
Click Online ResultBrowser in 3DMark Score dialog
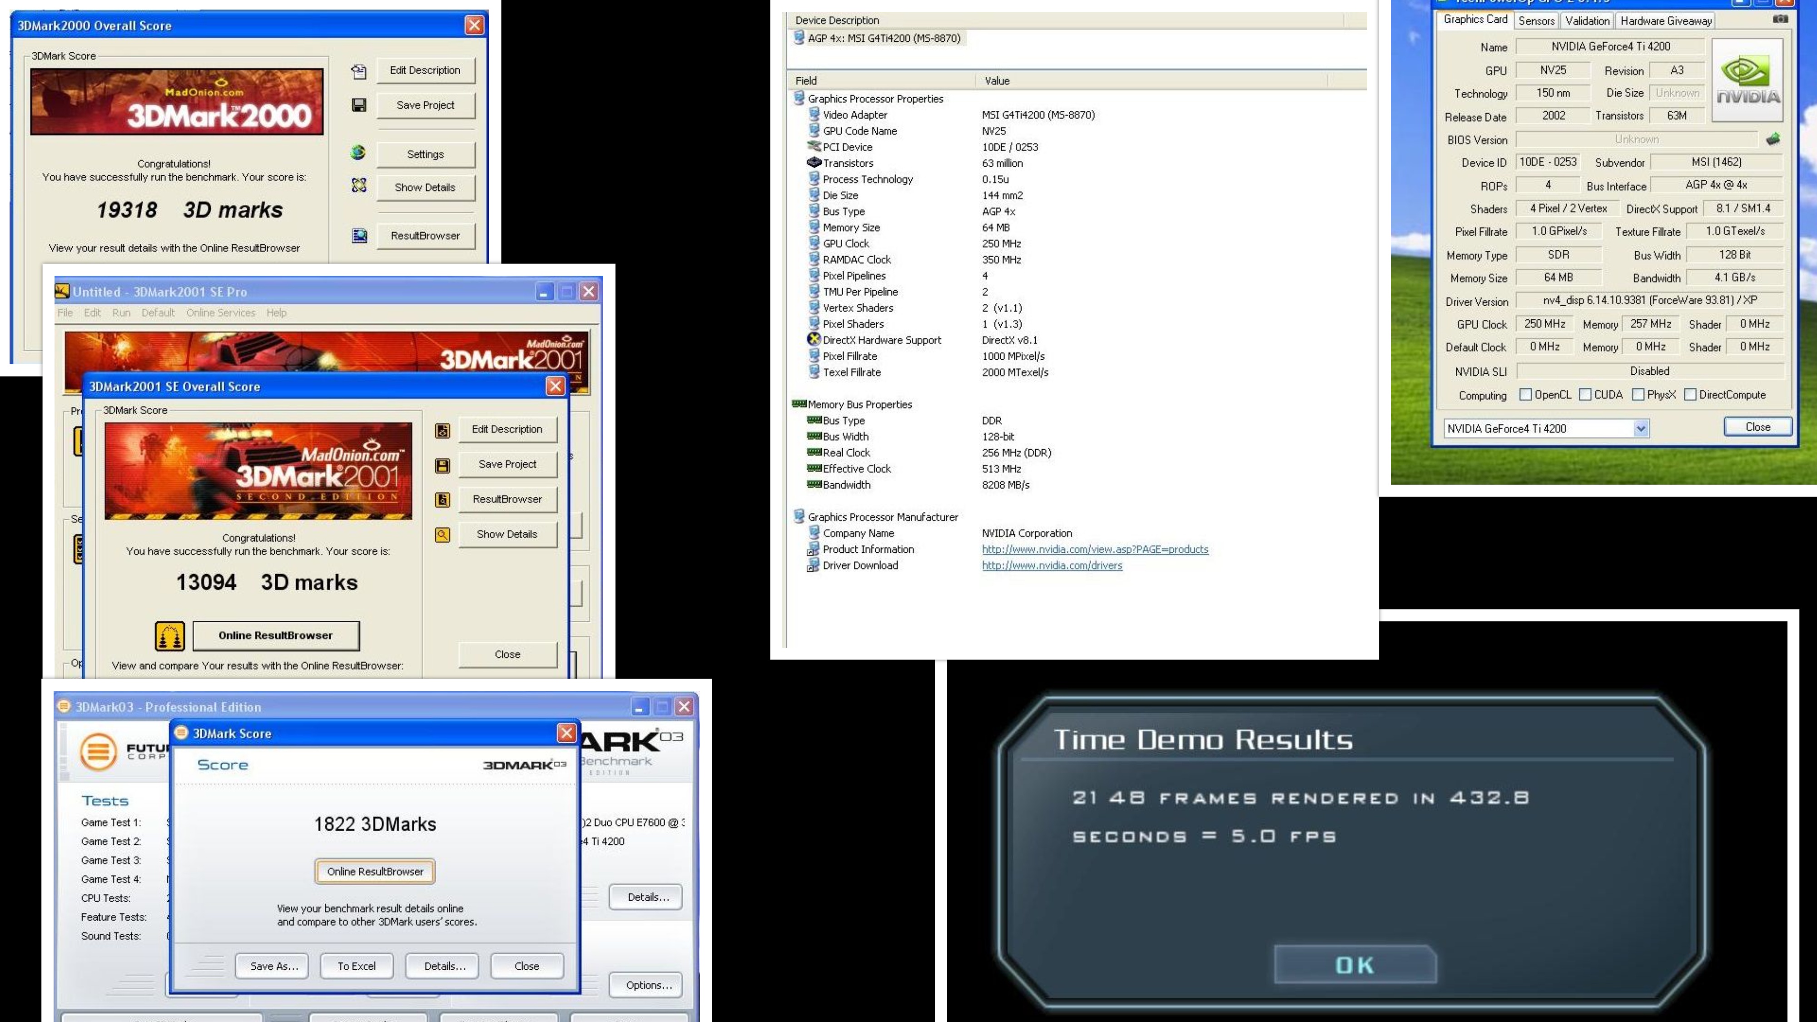tap(375, 871)
